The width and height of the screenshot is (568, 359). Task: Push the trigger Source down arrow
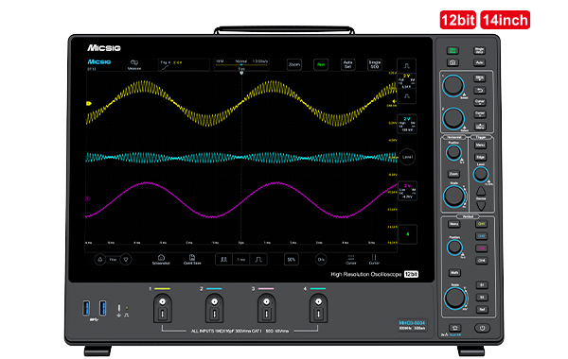[481, 206]
